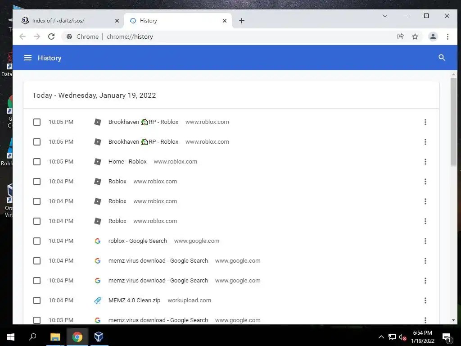Go back using the back arrow
The width and height of the screenshot is (461, 346).
23,36
